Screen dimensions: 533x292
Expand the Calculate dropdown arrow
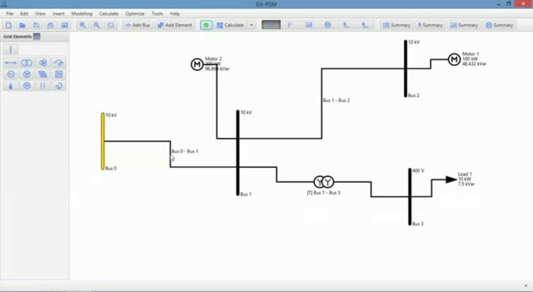[x=252, y=25]
